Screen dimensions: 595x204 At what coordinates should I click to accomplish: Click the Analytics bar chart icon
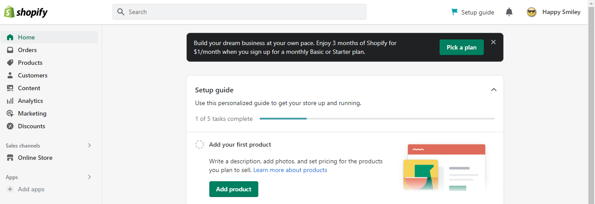coord(10,101)
